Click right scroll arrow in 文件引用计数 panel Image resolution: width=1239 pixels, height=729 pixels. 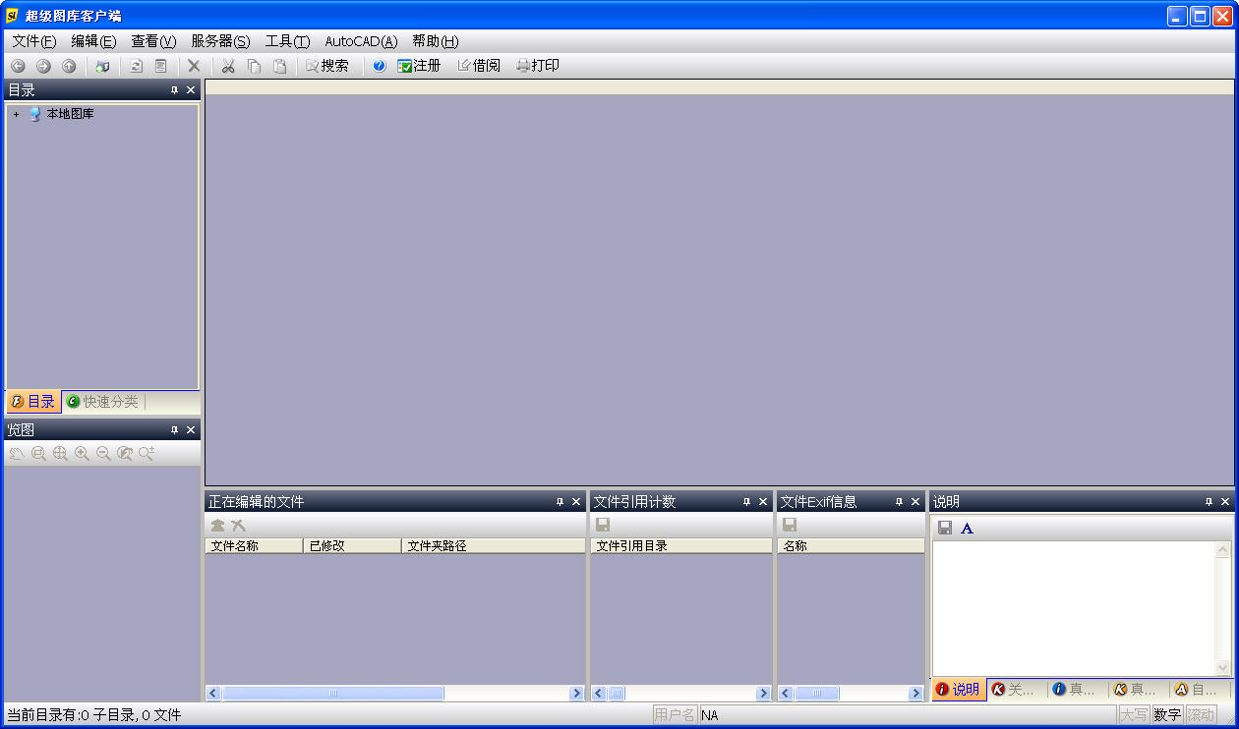tap(763, 694)
